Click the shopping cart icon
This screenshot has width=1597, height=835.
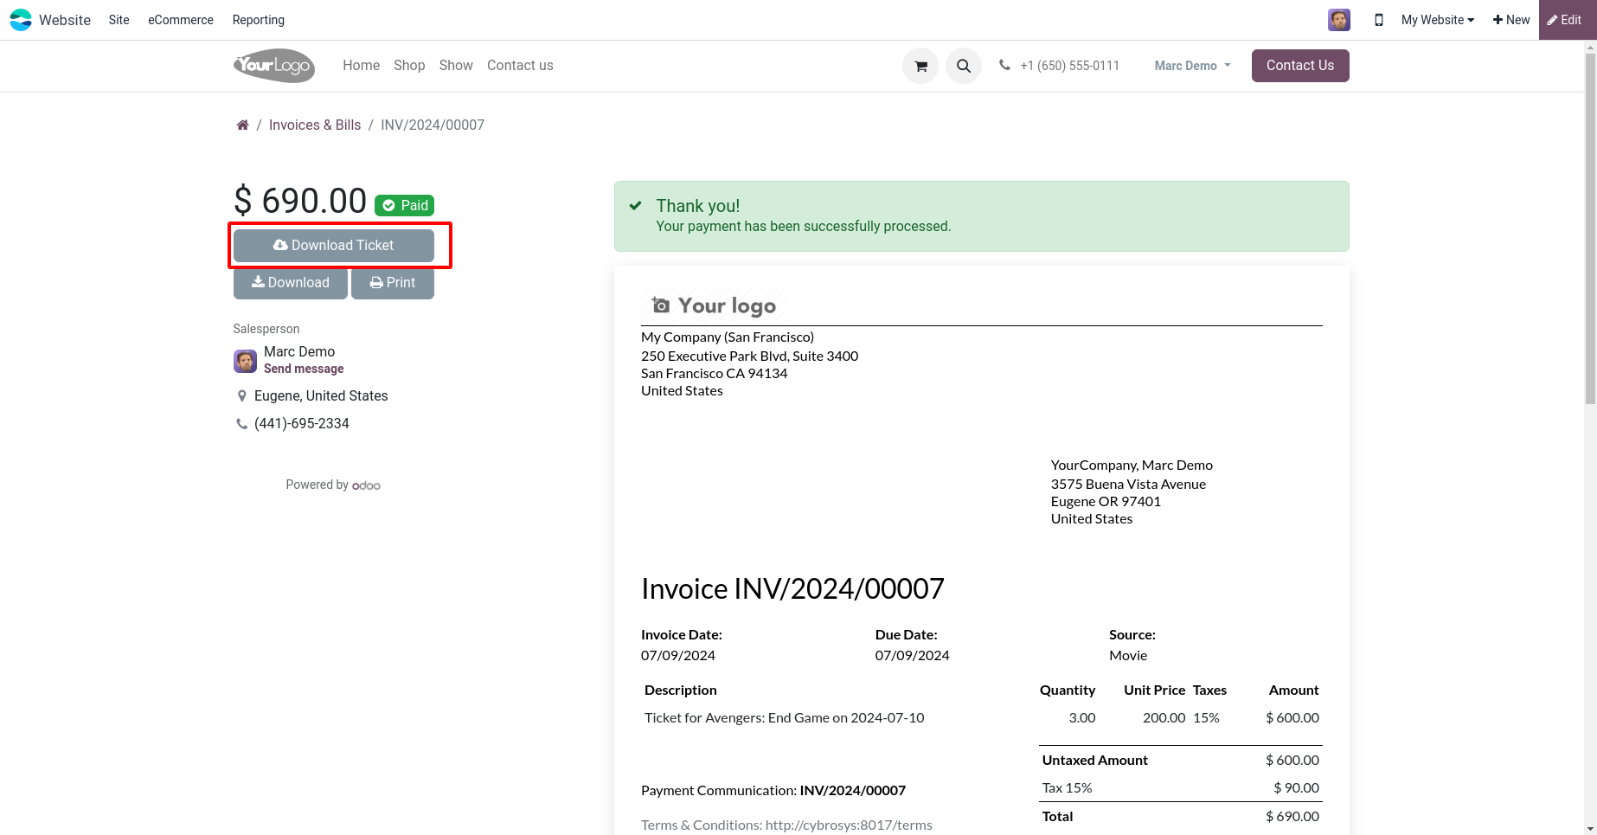click(920, 66)
